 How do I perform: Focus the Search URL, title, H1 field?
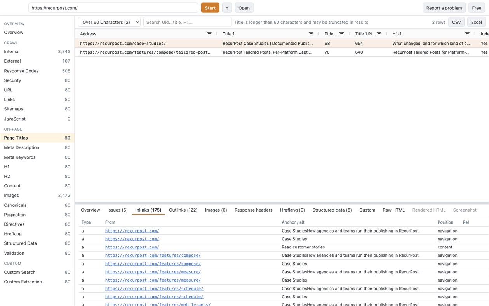(187, 22)
